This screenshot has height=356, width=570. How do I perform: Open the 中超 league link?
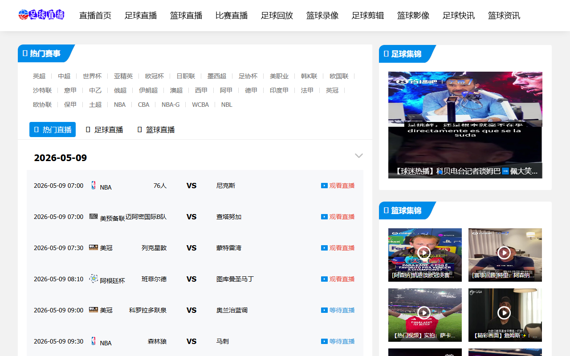click(x=64, y=76)
